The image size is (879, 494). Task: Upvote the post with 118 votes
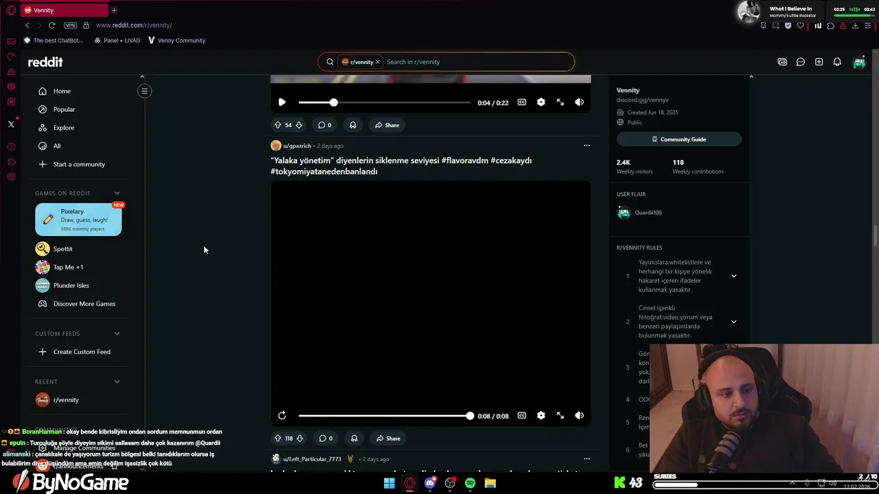point(277,438)
